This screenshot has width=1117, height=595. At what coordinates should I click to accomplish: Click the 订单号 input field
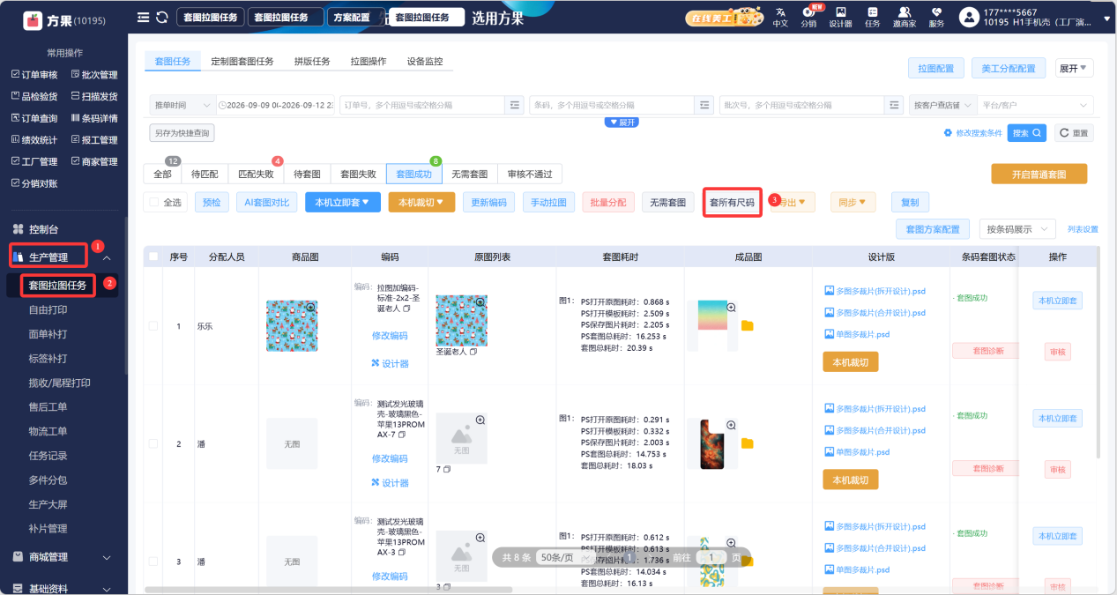[x=423, y=105]
